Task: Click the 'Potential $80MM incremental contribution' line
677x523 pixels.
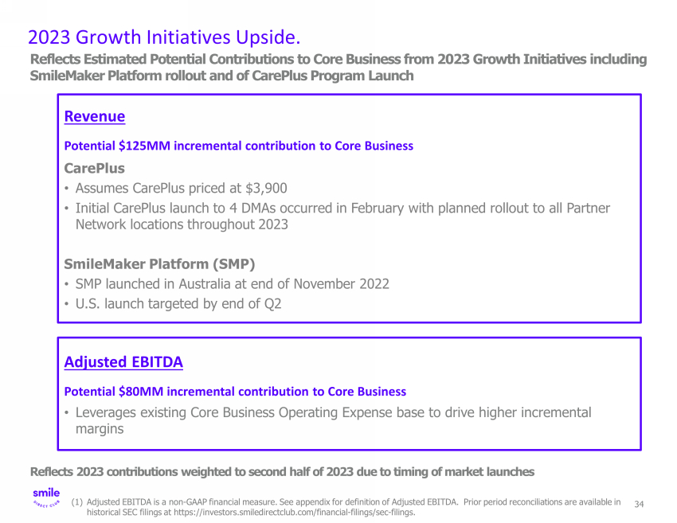Action: click(235, 392)
